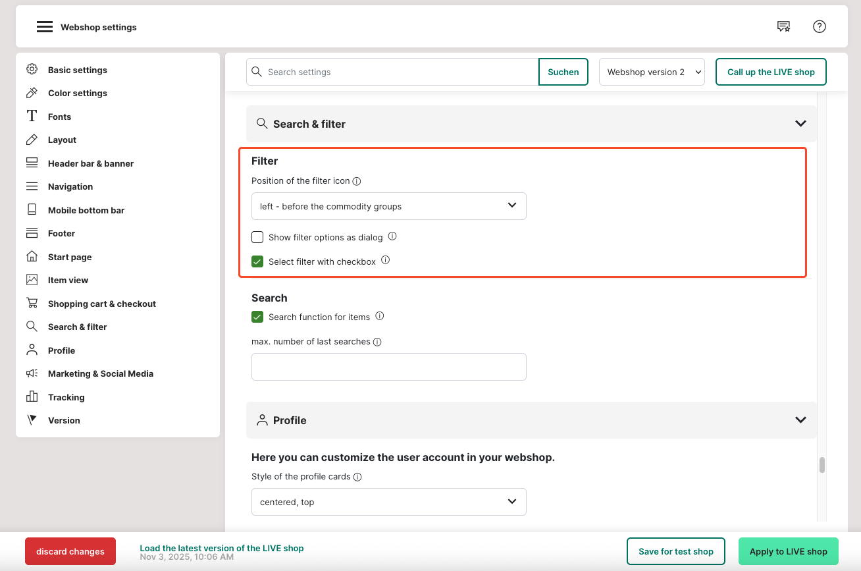
Task: Open the help question mark icon
Action: coord(819,26)
